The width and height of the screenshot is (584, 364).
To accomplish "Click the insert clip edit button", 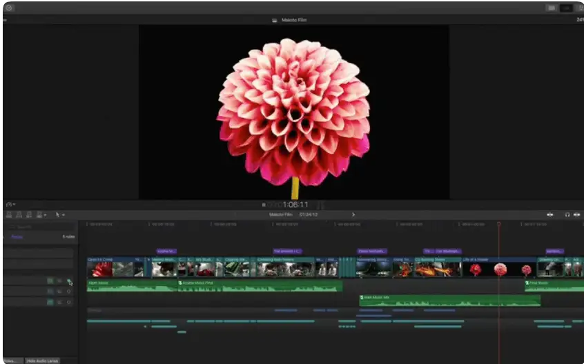I will pos(19,215).
